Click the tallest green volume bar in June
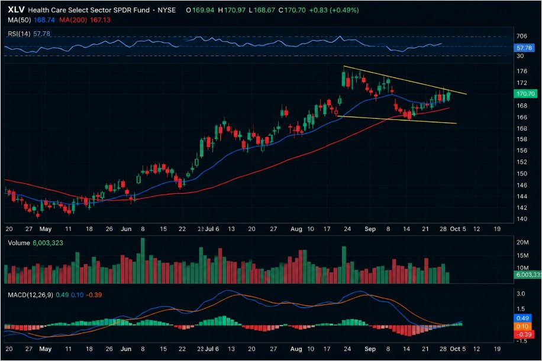This screenshot has width=542, height=361. pyautogui.click(x=143, y=261)
